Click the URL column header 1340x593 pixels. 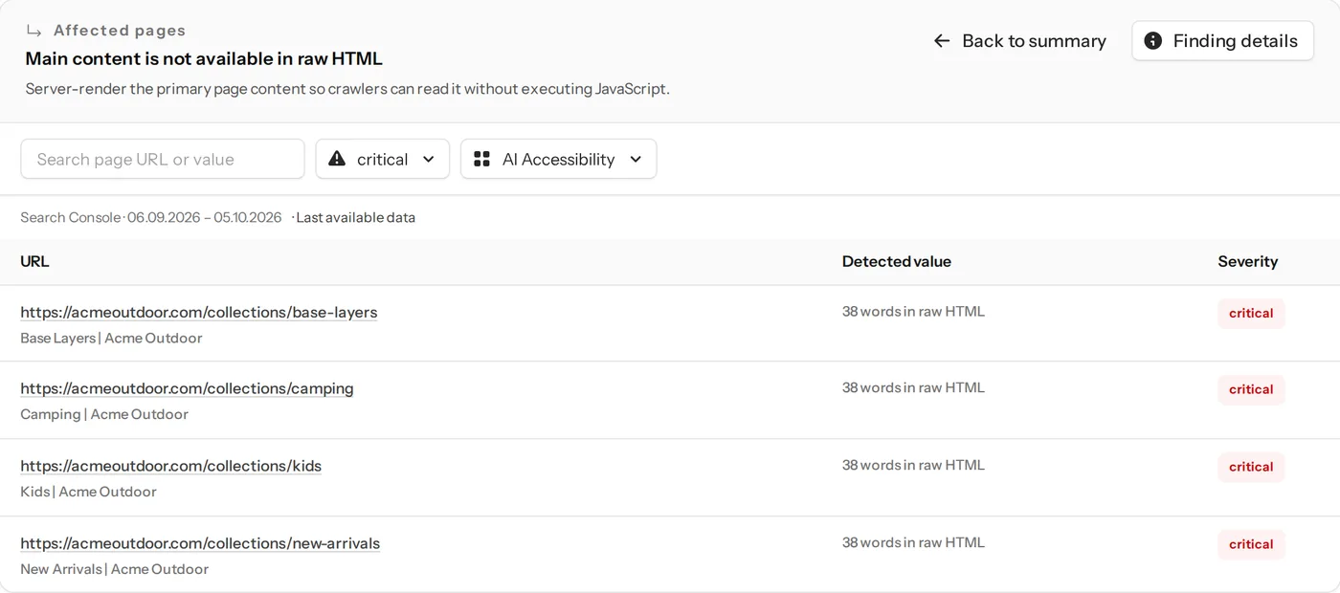pos(34,261)
